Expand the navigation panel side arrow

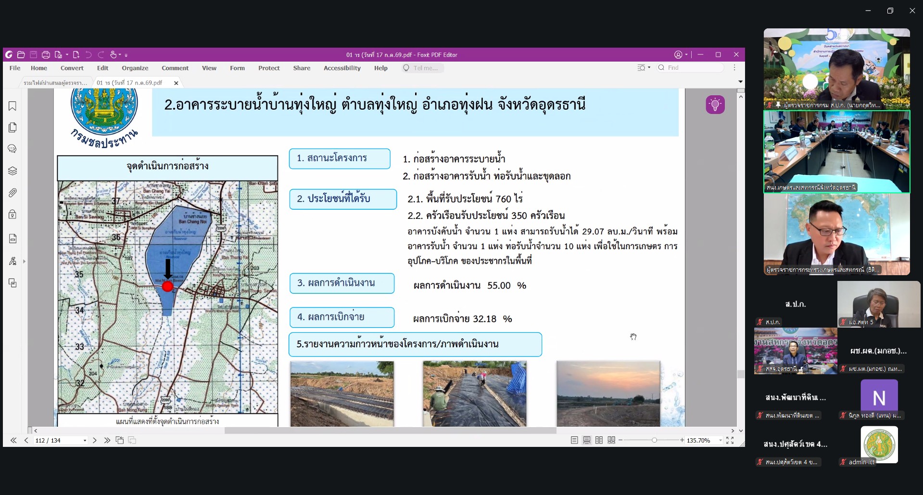[x=24, y=261]
